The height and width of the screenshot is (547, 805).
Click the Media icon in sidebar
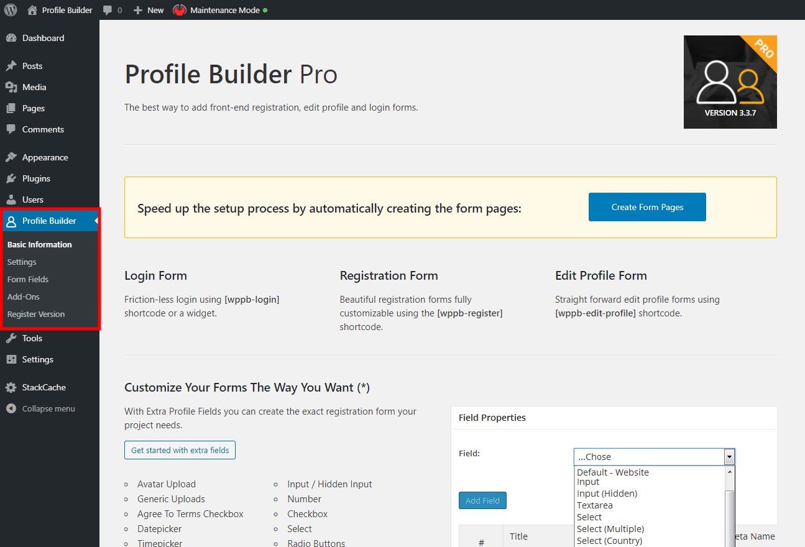pos(11,87)
